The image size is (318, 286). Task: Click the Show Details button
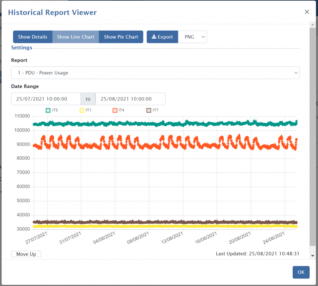(x=33, y=37)
